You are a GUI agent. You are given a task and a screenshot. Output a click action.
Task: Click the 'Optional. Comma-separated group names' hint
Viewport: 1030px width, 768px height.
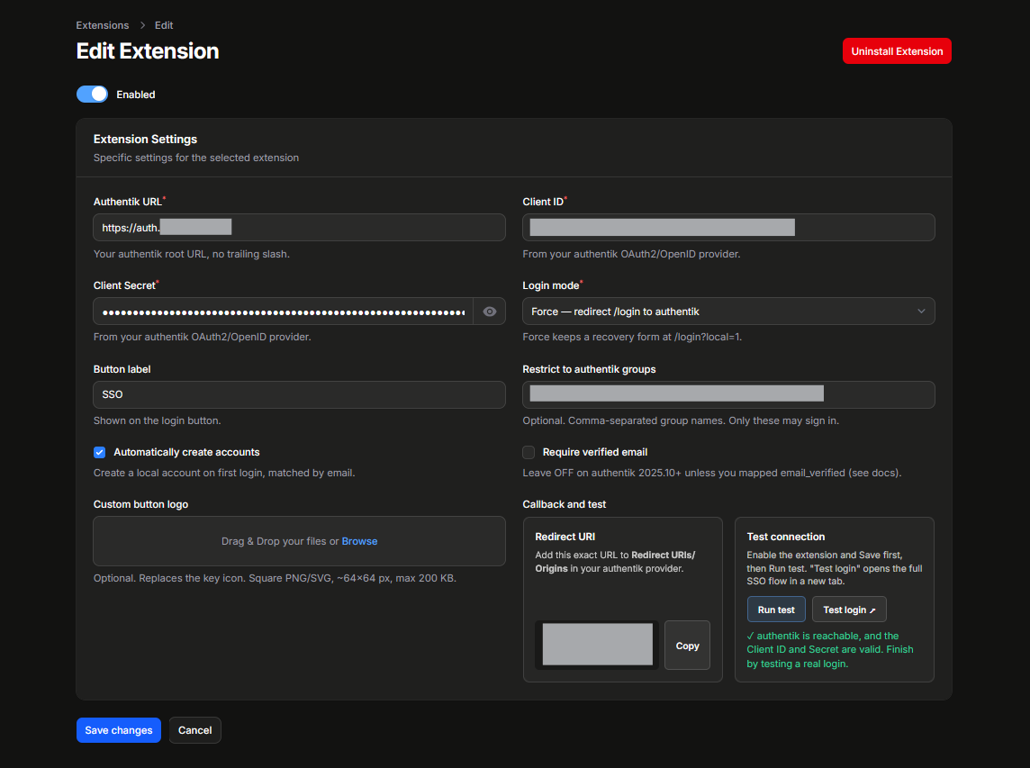pos(681,420)
